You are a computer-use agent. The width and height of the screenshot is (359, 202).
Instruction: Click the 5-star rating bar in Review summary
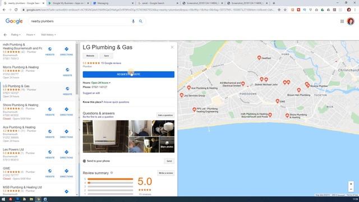point(110,179)
